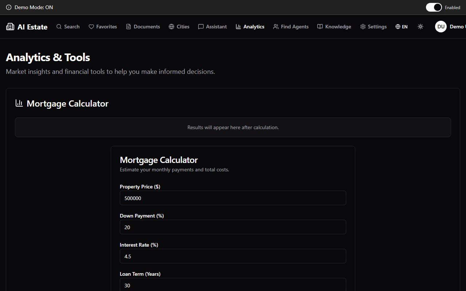Open the Find Agents page
The height and width of the screenshot is (291, 466).
[x=291, y=27]
